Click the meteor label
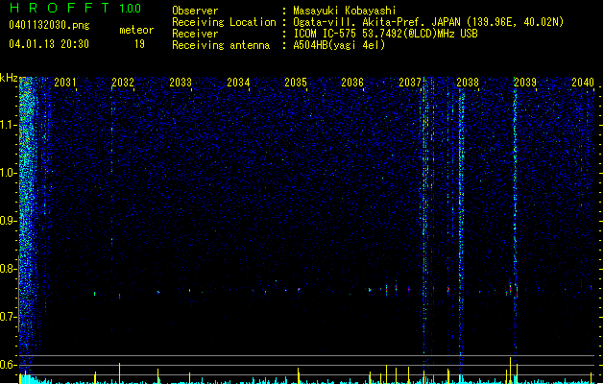604x384 pixels. pos(136,30)
